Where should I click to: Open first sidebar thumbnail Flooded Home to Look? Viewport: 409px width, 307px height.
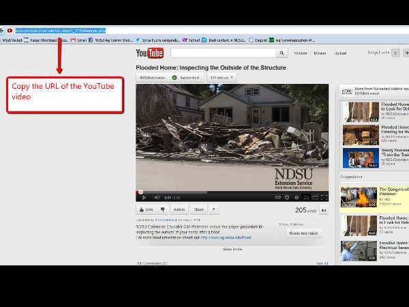pos(361,113)
